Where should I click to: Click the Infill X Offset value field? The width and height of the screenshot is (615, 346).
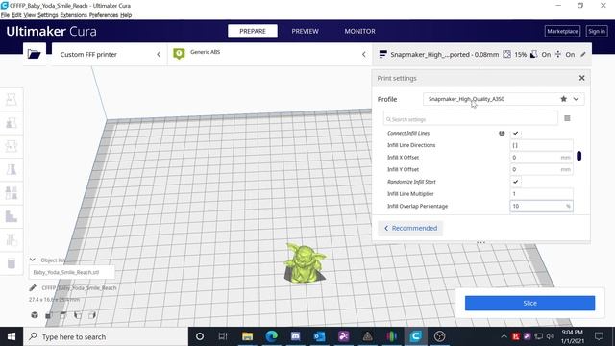(541, 158)
